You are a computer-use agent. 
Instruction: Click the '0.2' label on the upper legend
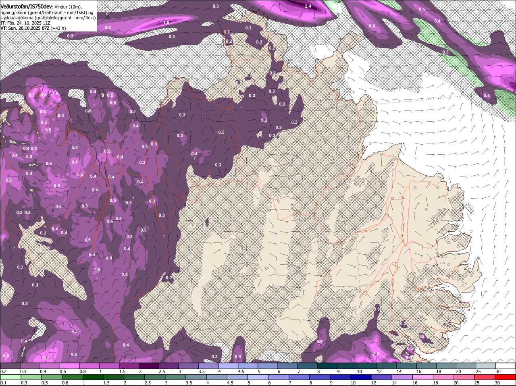click(x=3, y=371)
